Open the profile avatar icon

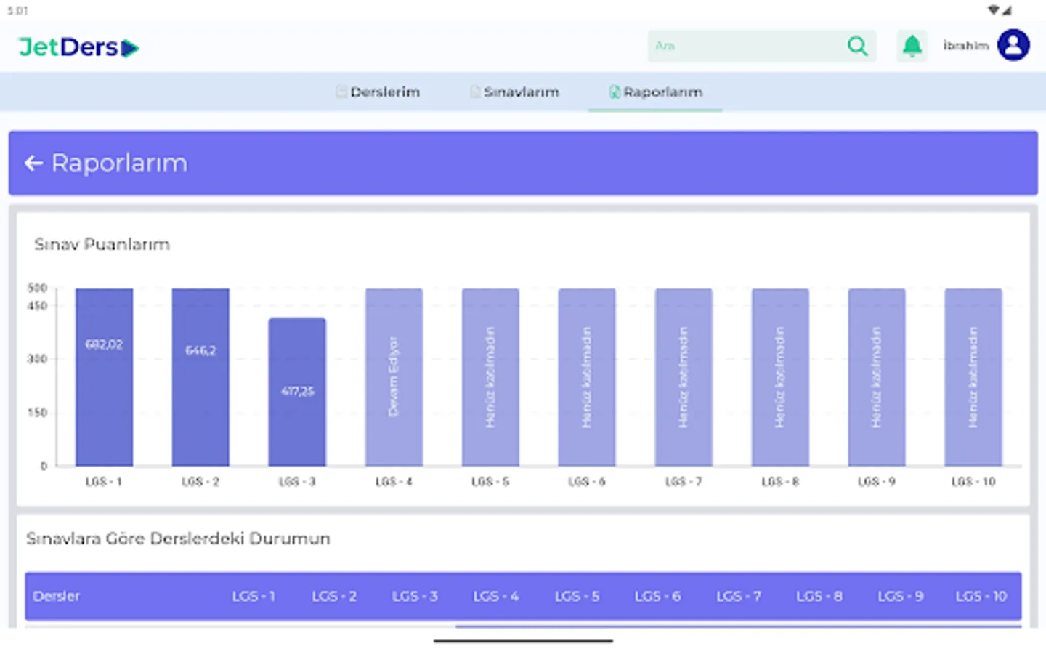(x=1013, y=45)
